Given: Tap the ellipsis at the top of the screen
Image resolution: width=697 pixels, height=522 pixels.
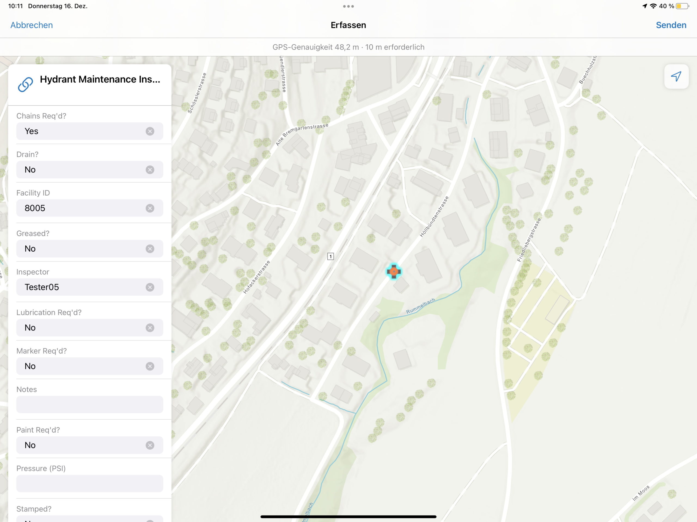Looking at the screenshot, I should click(348, 6).
